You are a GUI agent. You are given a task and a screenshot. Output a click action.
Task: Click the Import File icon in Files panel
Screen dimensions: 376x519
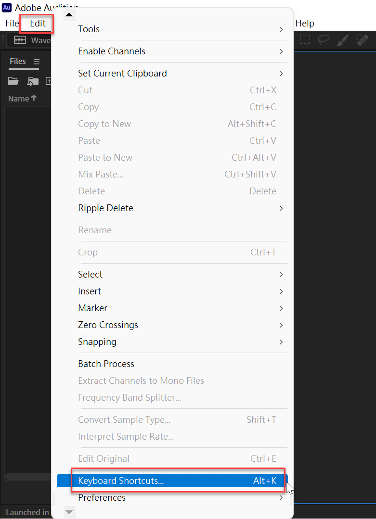pos(33,81)
